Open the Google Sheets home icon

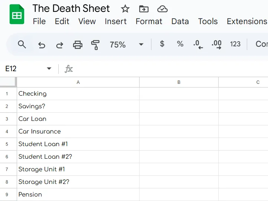click(x=17, y=15)
